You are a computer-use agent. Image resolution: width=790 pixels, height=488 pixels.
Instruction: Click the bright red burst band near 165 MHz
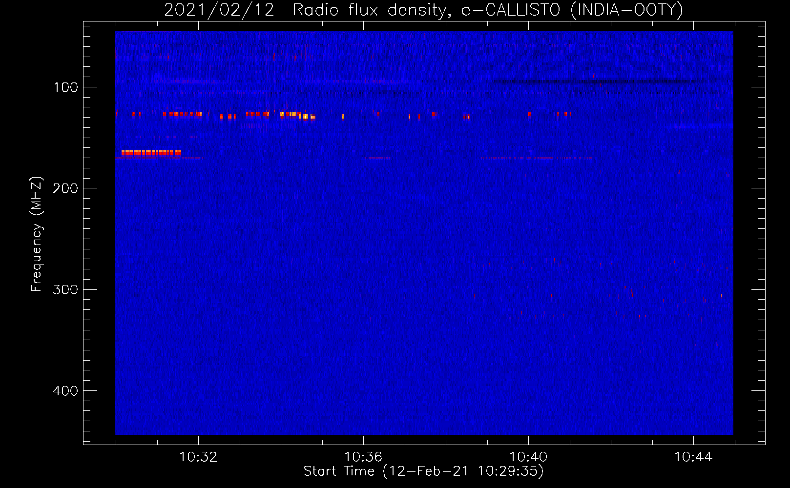(x=151, y=152)
